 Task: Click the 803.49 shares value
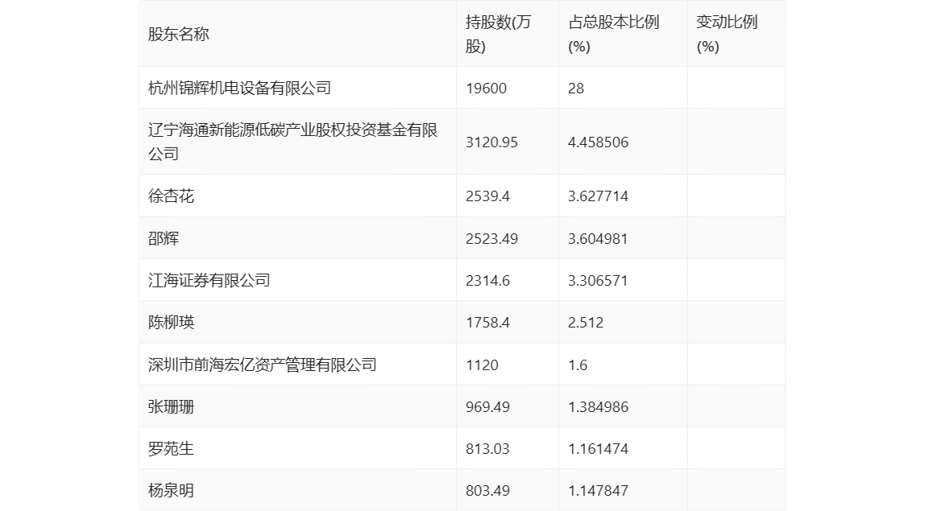coord(487,490)
